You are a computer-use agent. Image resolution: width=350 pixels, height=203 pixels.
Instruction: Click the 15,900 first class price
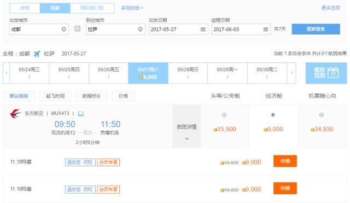pos(225,129)
